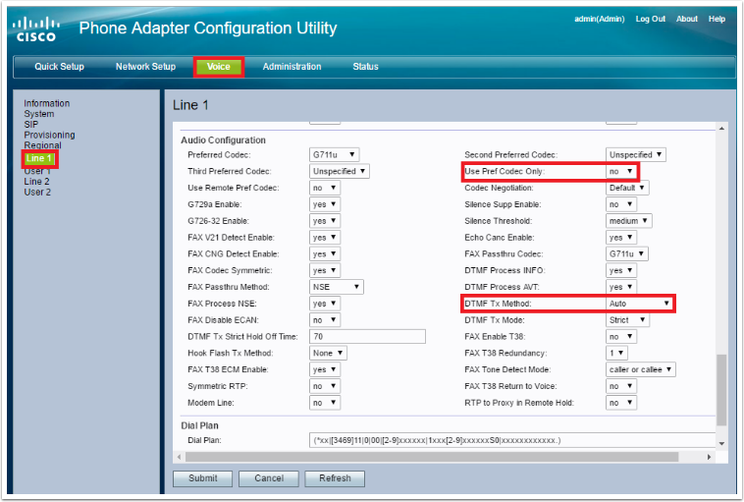The image size is (744, 502).
Task: Open the Use Remote Pref Codec dropdown
Action: click(325, 188)
